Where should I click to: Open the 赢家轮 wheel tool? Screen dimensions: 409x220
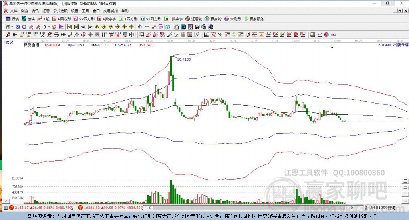click(213, 19)
